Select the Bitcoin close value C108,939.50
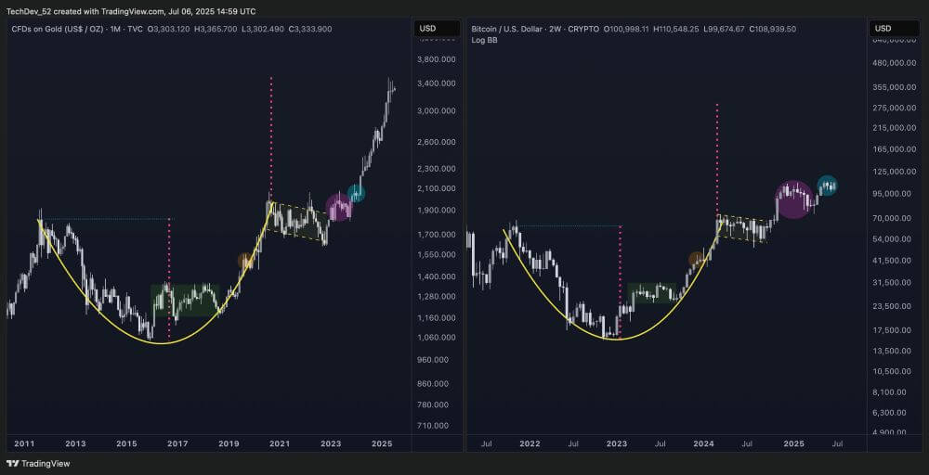Image resolution: width=929 pixels, height=475 pixels. coord(772,29)
